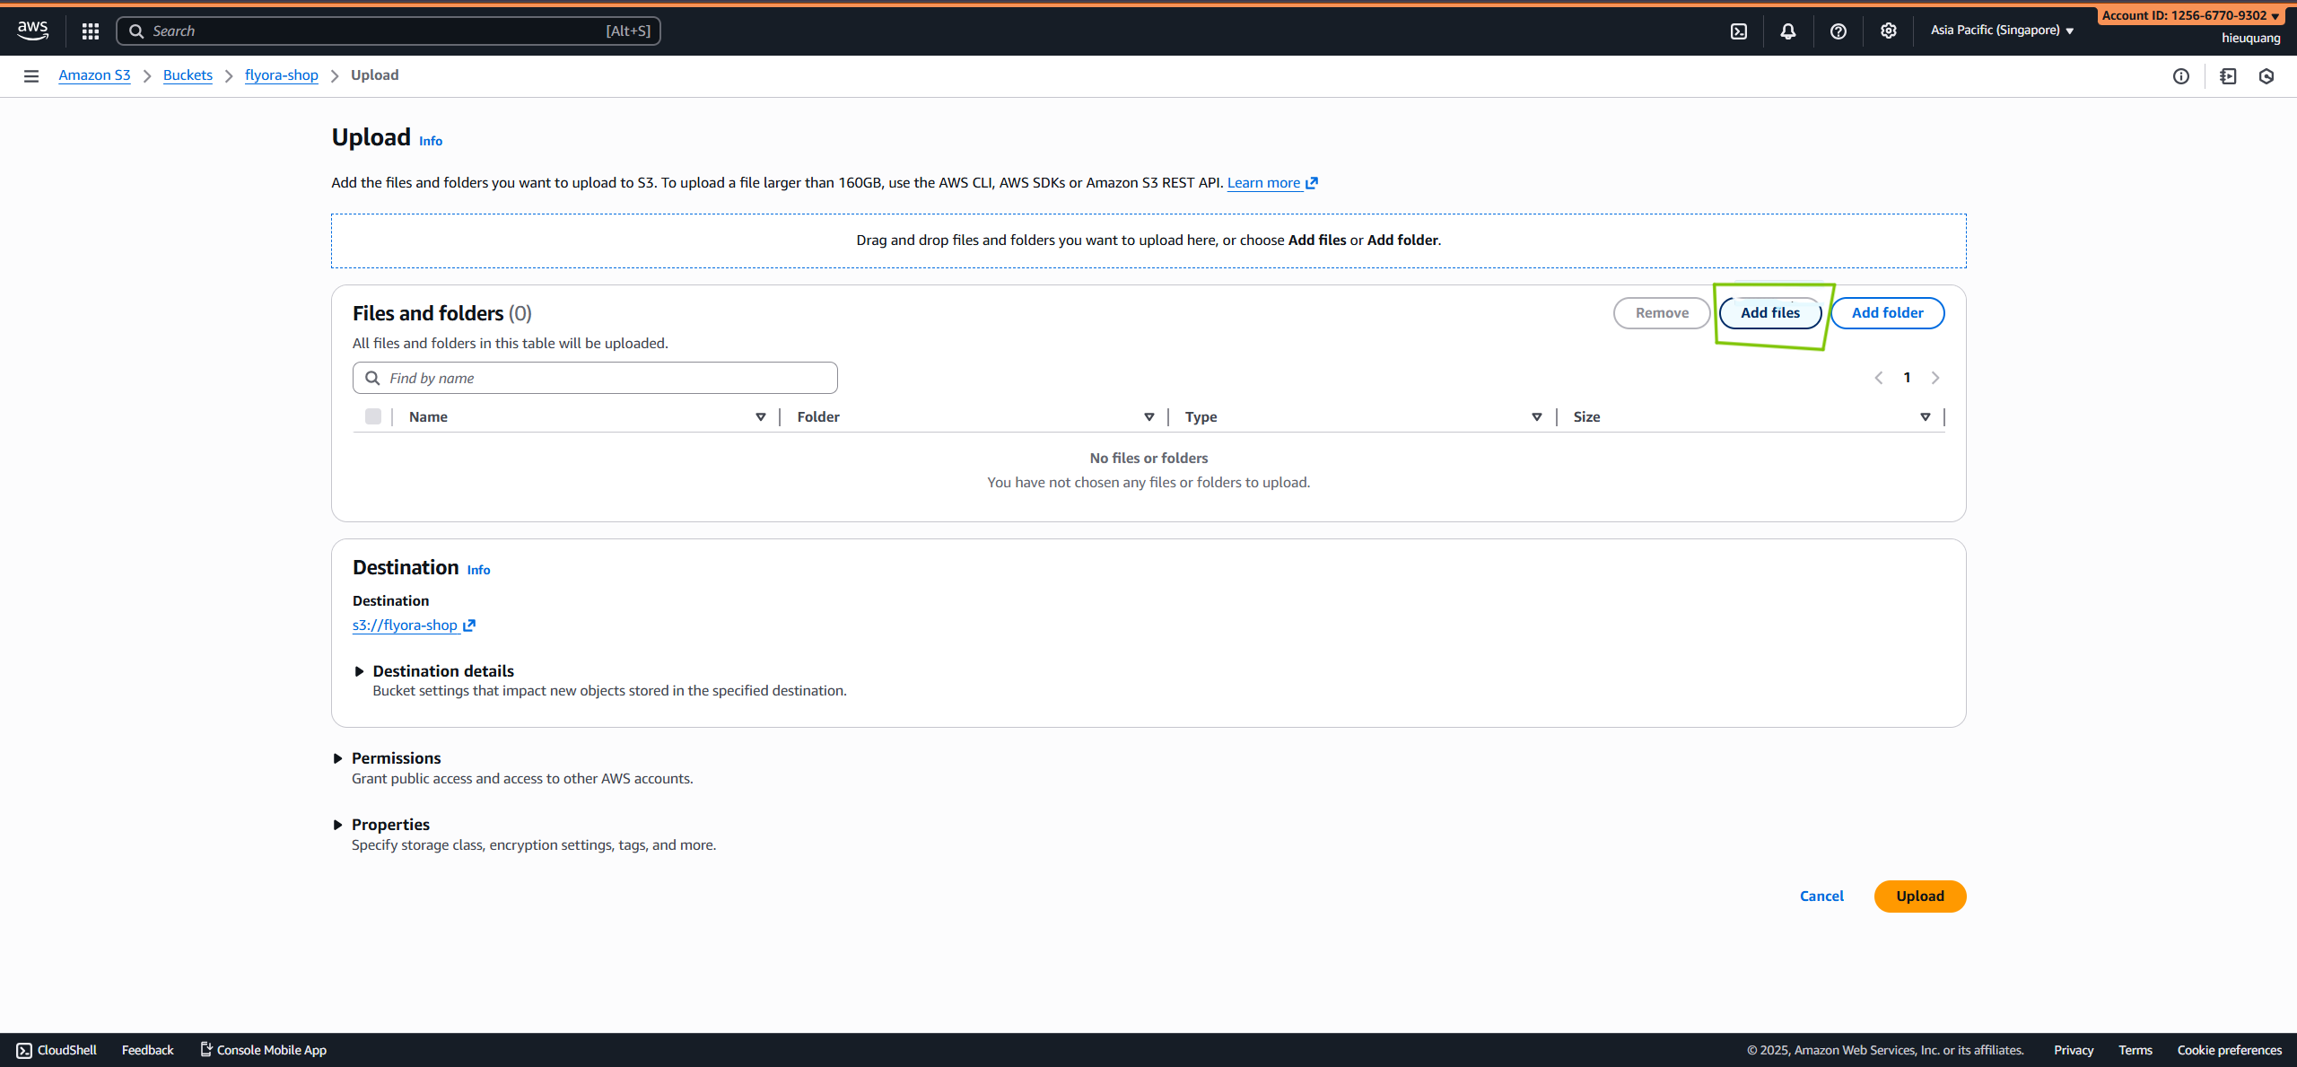Toggle the hamburger navigation menu

tap(31, 75)
